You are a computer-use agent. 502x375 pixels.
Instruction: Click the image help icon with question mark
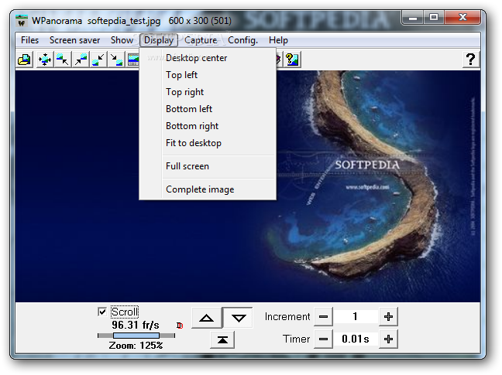pyautogui.click(x=292, y=60)
